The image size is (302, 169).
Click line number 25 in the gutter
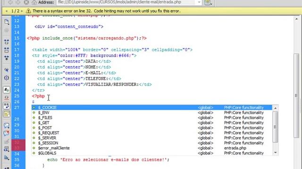pos(17,96)
